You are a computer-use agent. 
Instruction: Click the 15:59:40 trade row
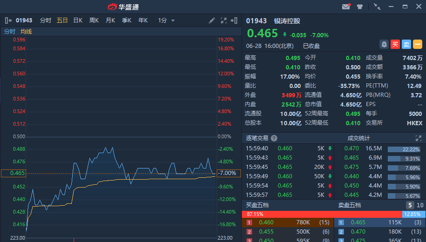[x=289, y=148]
